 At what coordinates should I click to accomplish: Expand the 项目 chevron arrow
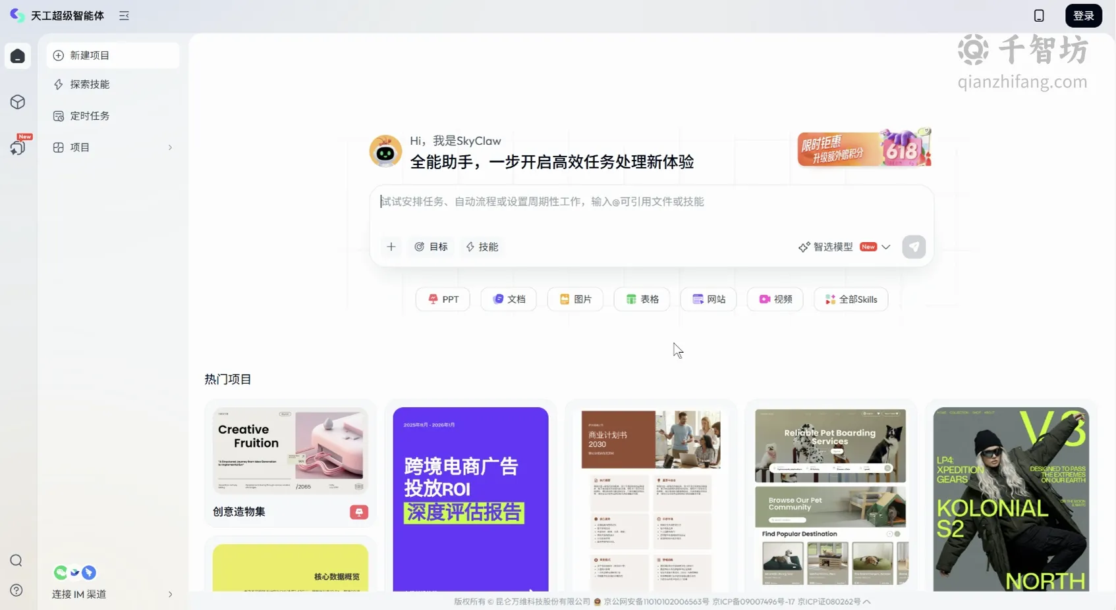coord(170,147)
